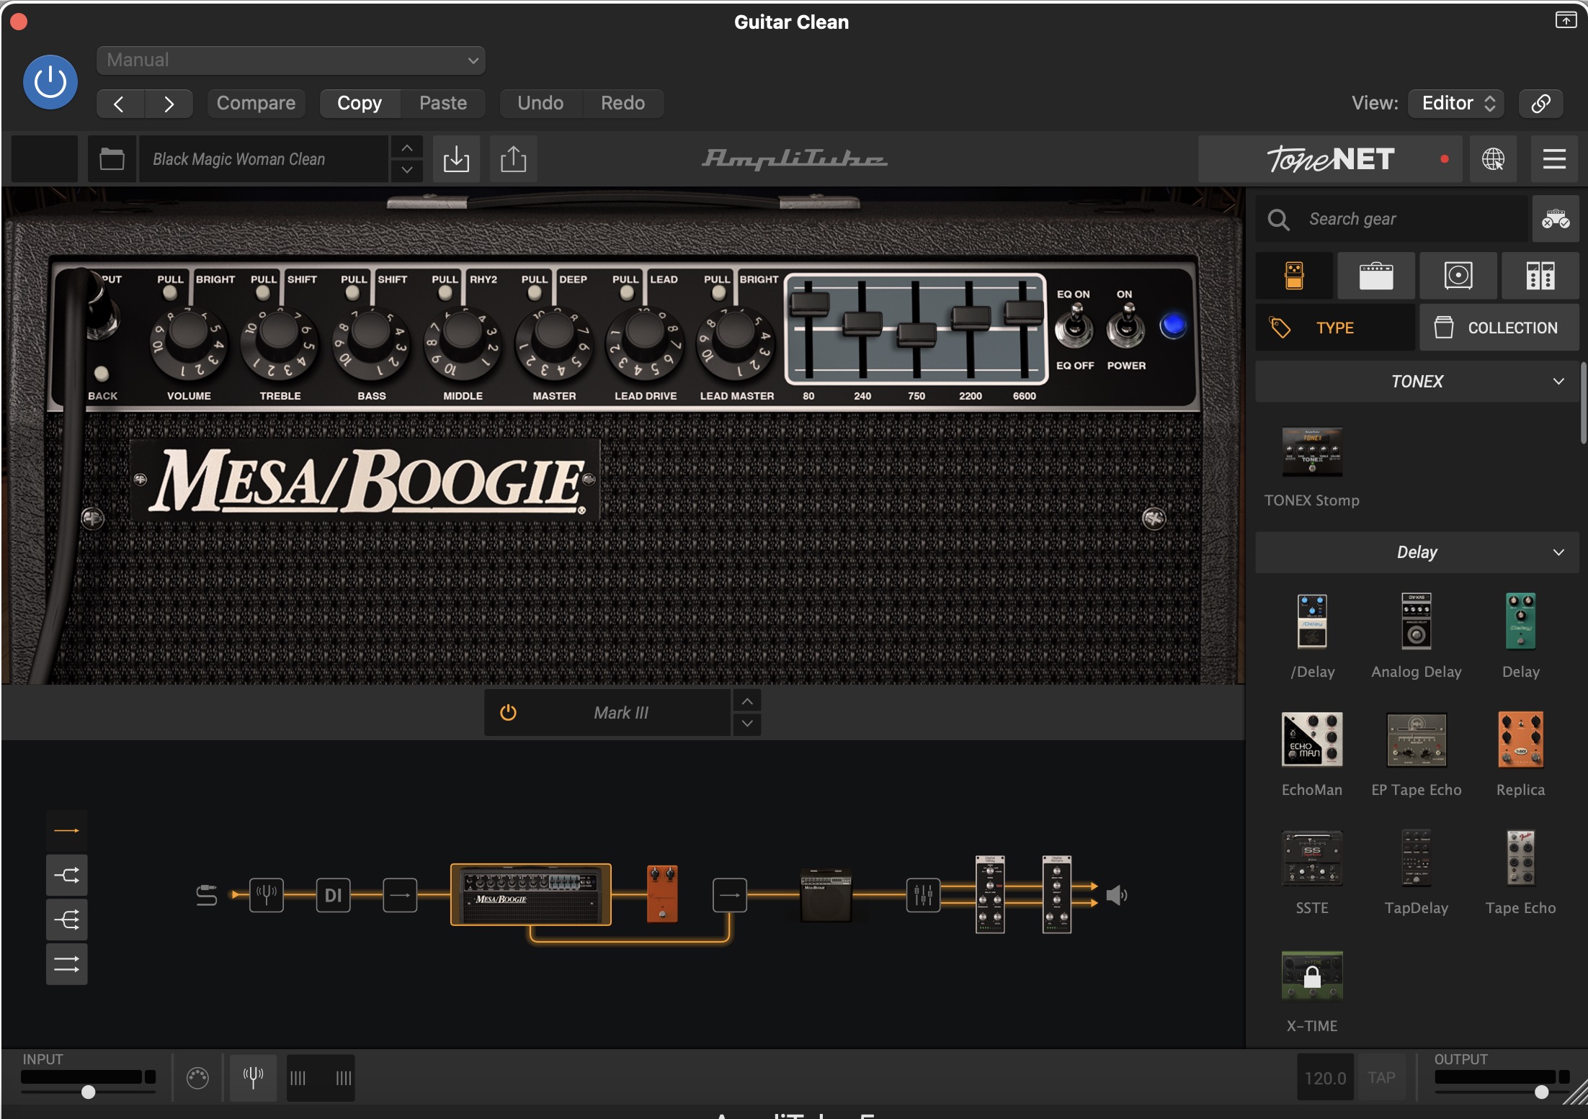Screen dimensions: 1588x1119
Task: Switch to next amp model down chevron
Action: 747,724
